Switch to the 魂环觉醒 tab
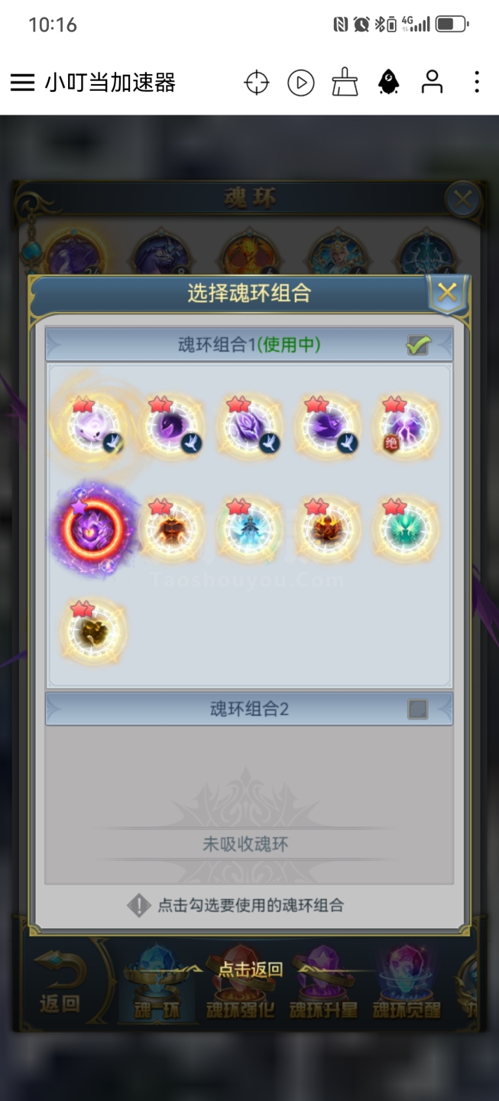 click(407, 984)
